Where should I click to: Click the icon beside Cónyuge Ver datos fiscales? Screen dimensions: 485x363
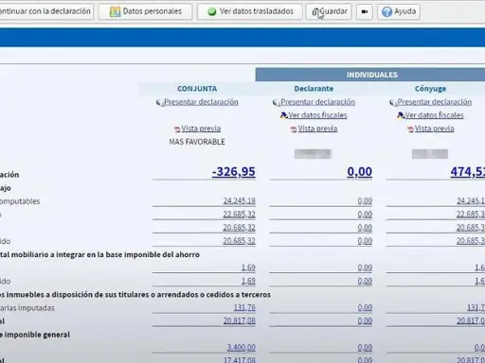(x=401, y=115)
